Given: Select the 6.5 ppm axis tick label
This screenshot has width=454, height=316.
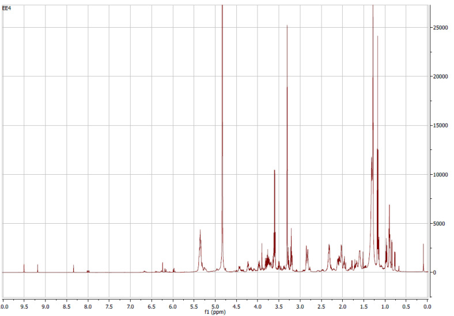Looking at the screenshot, I should pyautogui.click(x=152, y=307).
